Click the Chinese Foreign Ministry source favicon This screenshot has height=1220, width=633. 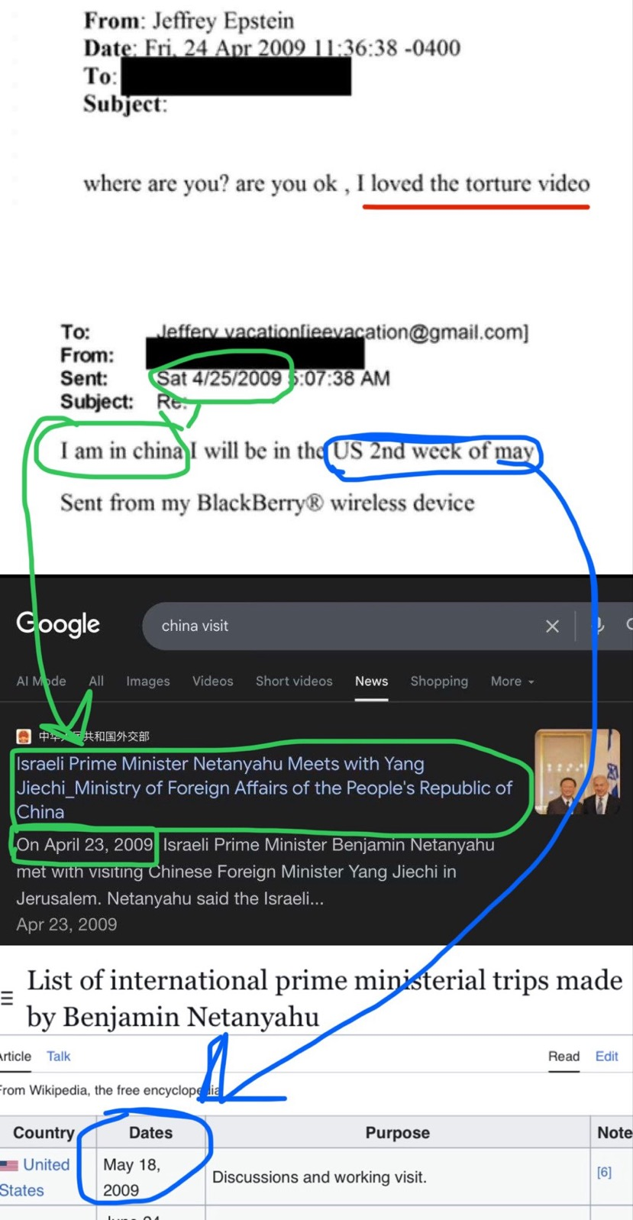[24, 736]
